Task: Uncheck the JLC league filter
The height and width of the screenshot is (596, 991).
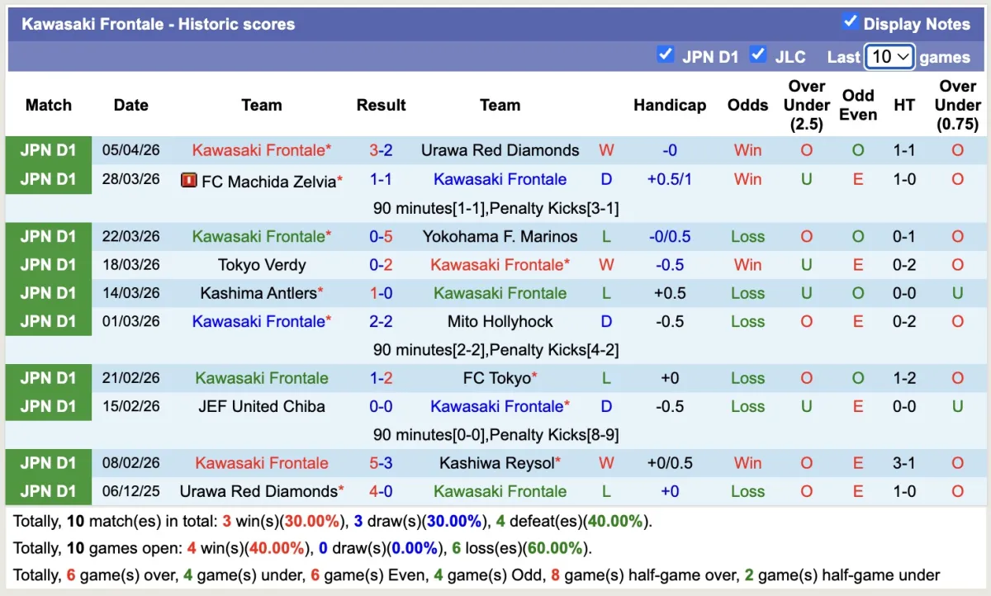Action: coord(757,55)
